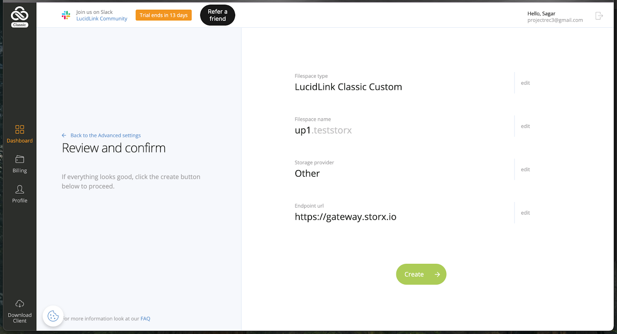Image resolution: width=617 pixels, height=334 pixels.
Task: Click the Other storage provider value
Action: (307, 174)
